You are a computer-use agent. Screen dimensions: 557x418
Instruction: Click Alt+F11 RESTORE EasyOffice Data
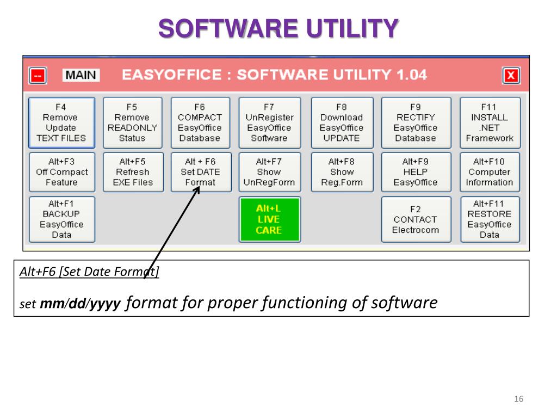tap(490, 220)
